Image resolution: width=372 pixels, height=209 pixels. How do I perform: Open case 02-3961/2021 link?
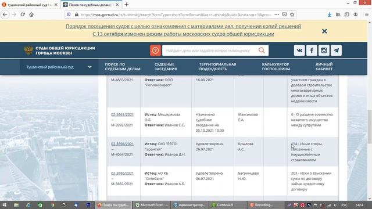tap(122, 114)
